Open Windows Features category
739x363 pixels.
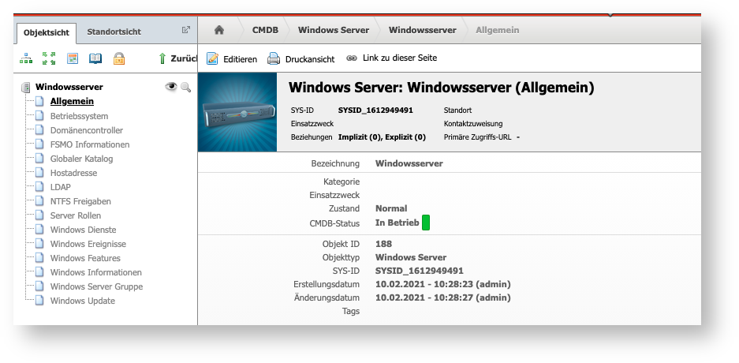[85, 258]
